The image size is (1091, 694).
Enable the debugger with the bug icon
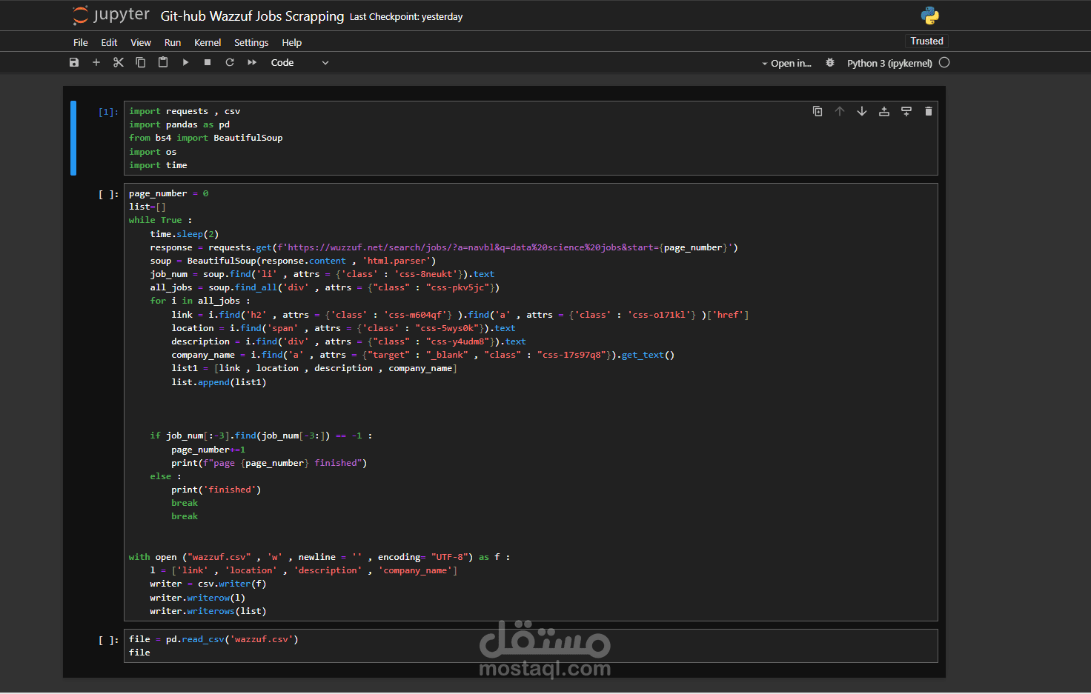pyautogui.click(x=830, y=63)
